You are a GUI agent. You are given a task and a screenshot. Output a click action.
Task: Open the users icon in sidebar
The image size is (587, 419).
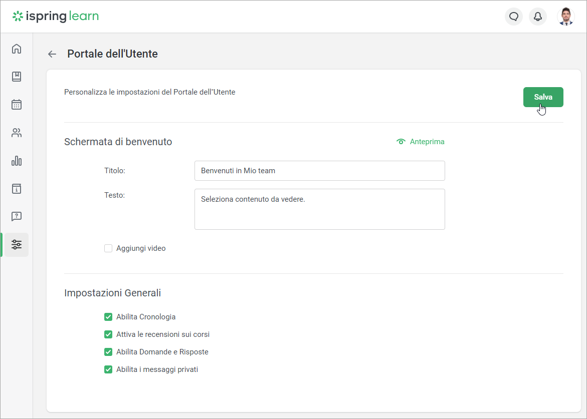pyautogui.click(x=17, y=133)
